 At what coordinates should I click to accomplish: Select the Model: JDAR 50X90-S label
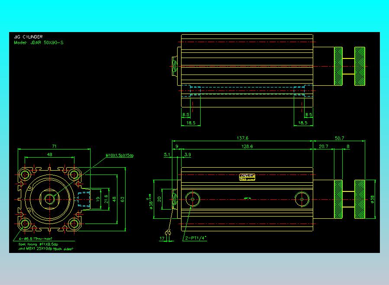tap(39, 42)
